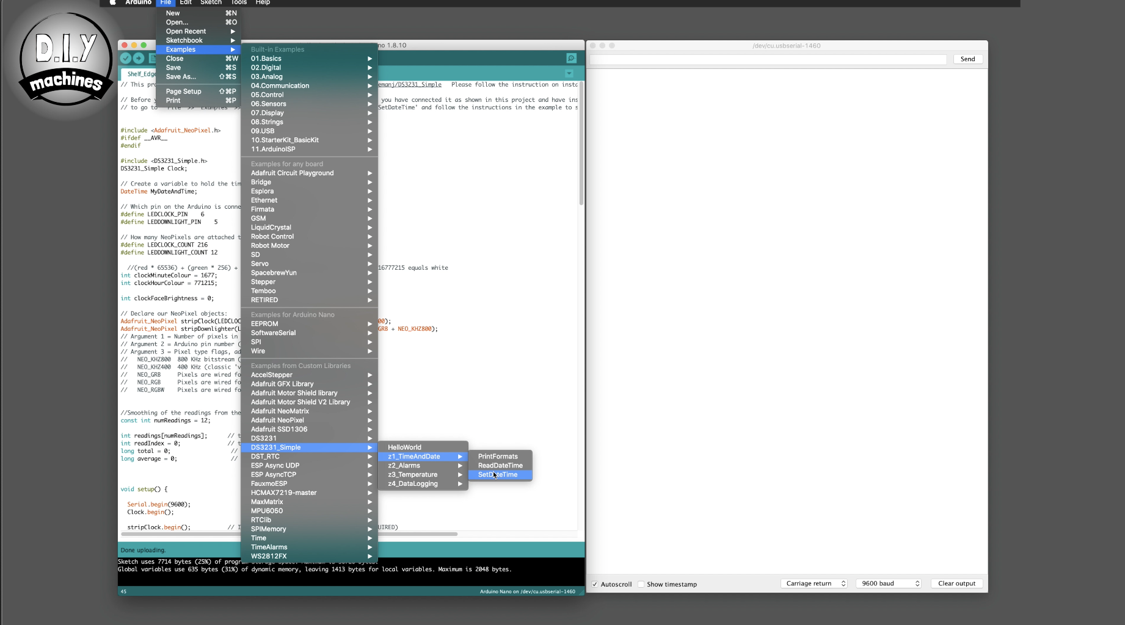Choose Open... from the File menu
This screenshot has height=625, width=1125.
pos(198,23)
